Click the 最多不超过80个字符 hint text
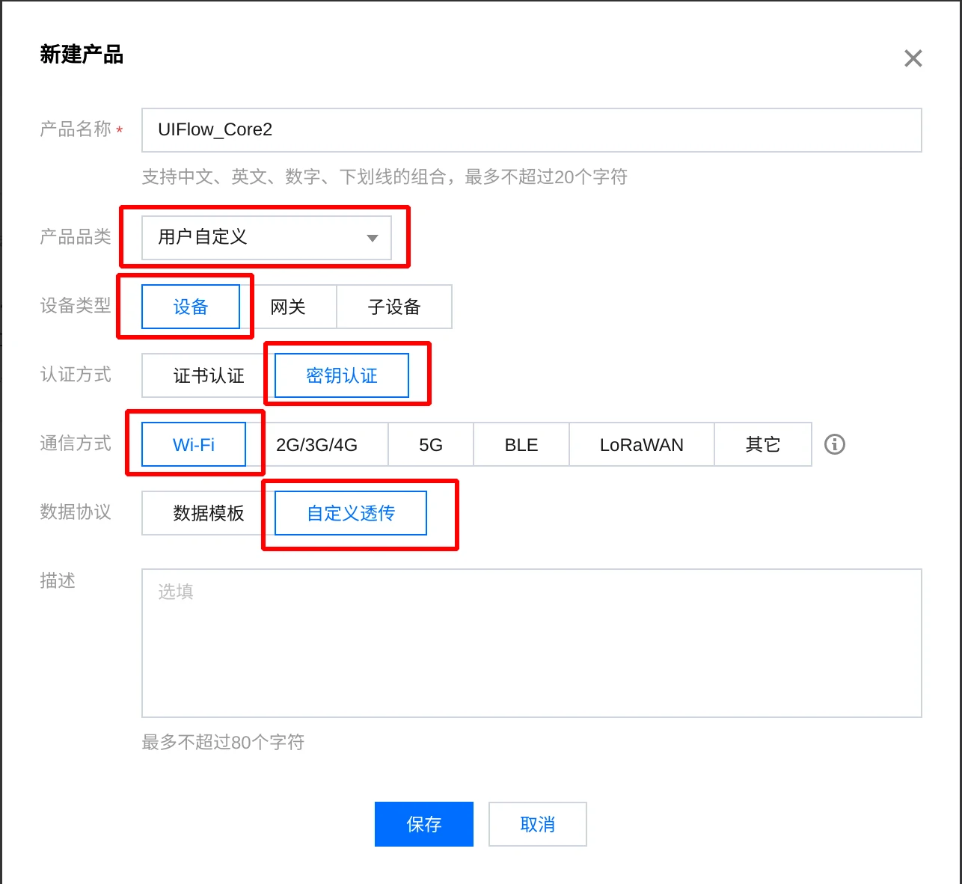962x884 pixels. [223, 742]
